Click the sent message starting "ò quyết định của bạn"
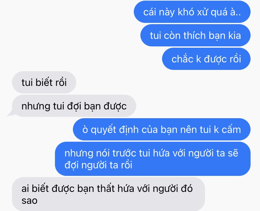The image size is (260, 211). click(x=161, y=129)
